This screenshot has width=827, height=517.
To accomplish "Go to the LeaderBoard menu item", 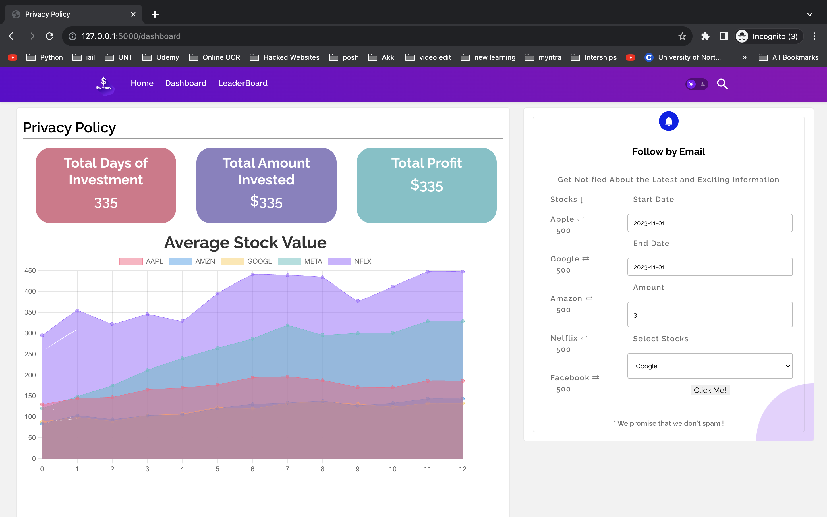I will coord(243,83).
